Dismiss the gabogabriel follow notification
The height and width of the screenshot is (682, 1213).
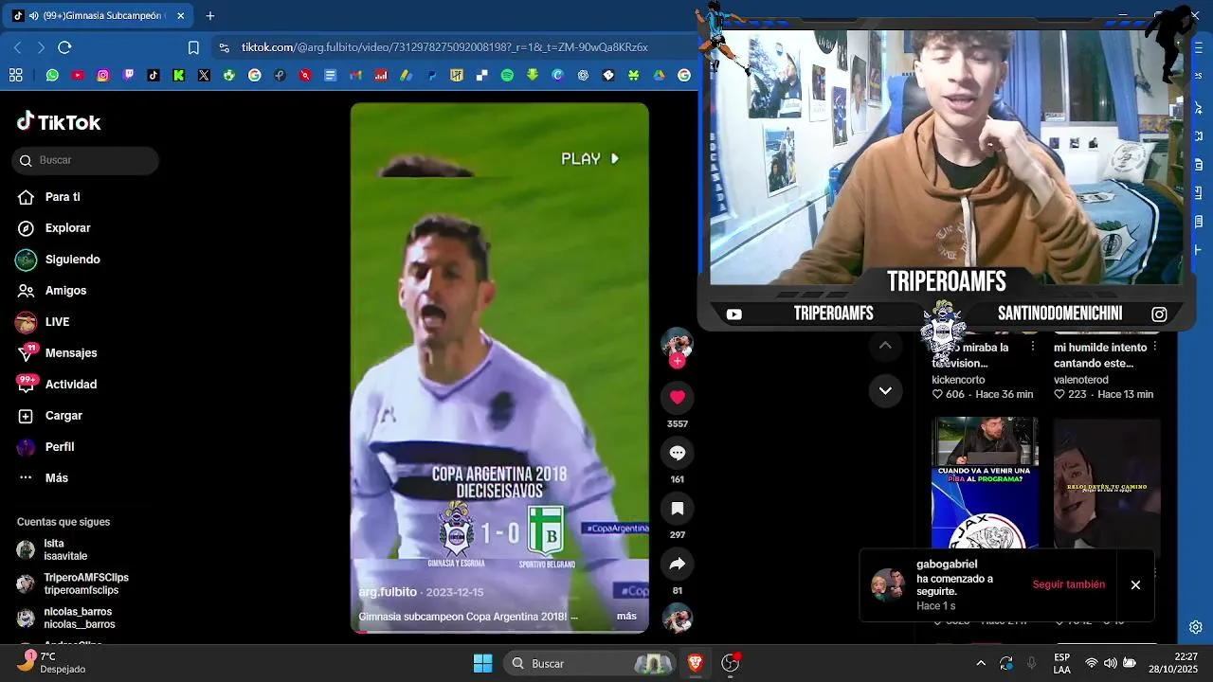tap(1135, 584)
